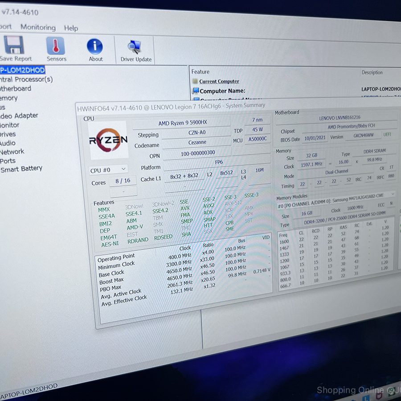Click the SSE4.2 feature label

(x=160, y=211)
